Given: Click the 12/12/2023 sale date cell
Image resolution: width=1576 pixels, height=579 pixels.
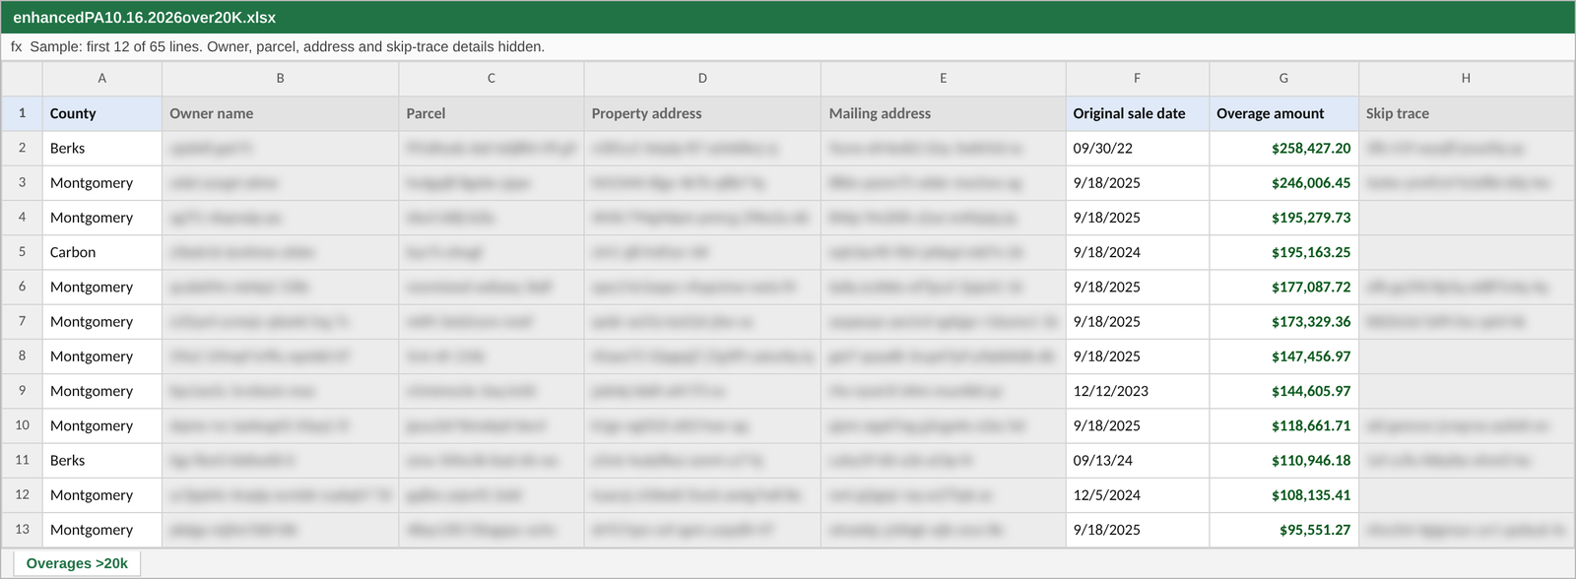Looking at the screenshot, I should 1137,391.
